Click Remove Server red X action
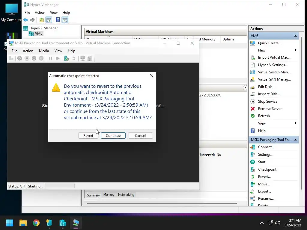Image resolution: width=307 pixels, height=230 pixels. point(270,109)
